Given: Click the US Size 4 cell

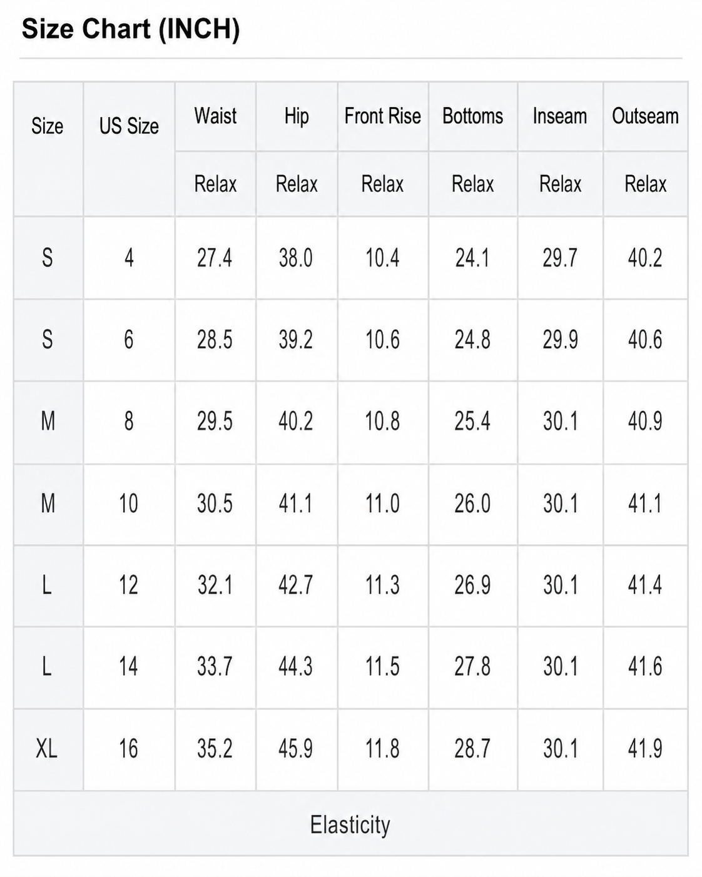Looking at the screenshot, I should click(129, 258).
